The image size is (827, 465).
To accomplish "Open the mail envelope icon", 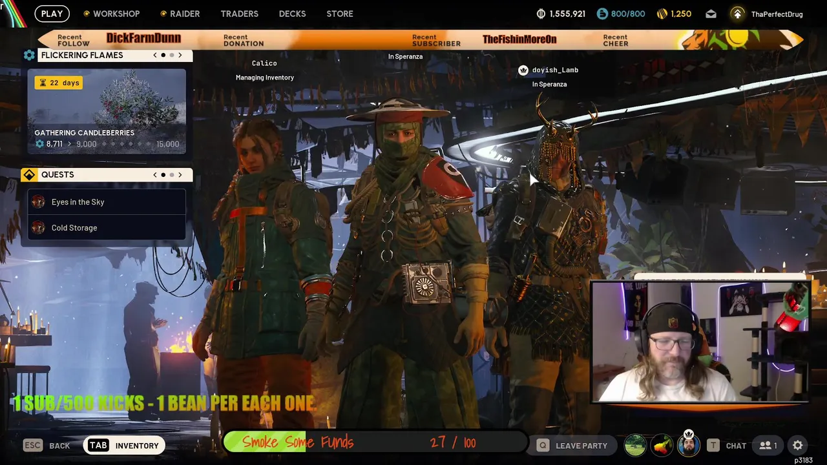I will 711,14.
